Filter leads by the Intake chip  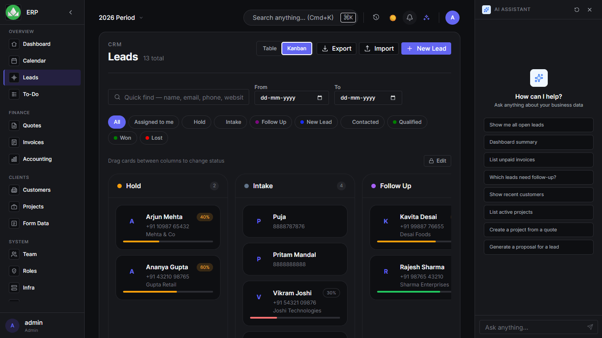click(230, 122)
